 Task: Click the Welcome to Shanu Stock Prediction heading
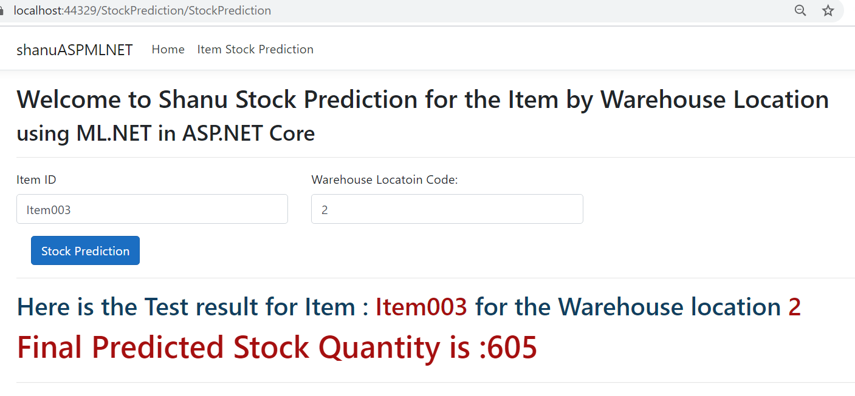click(x=422, y=100)
